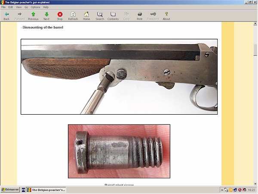Click the orange circular tray icon

tap(230, 190)
